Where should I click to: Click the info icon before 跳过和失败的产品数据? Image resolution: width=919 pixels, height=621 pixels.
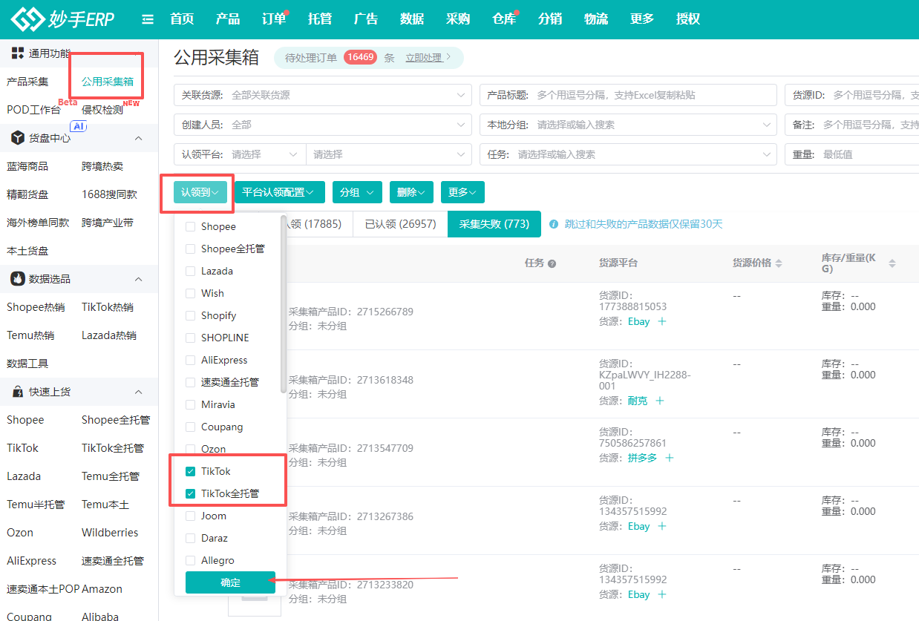[554, 224]
